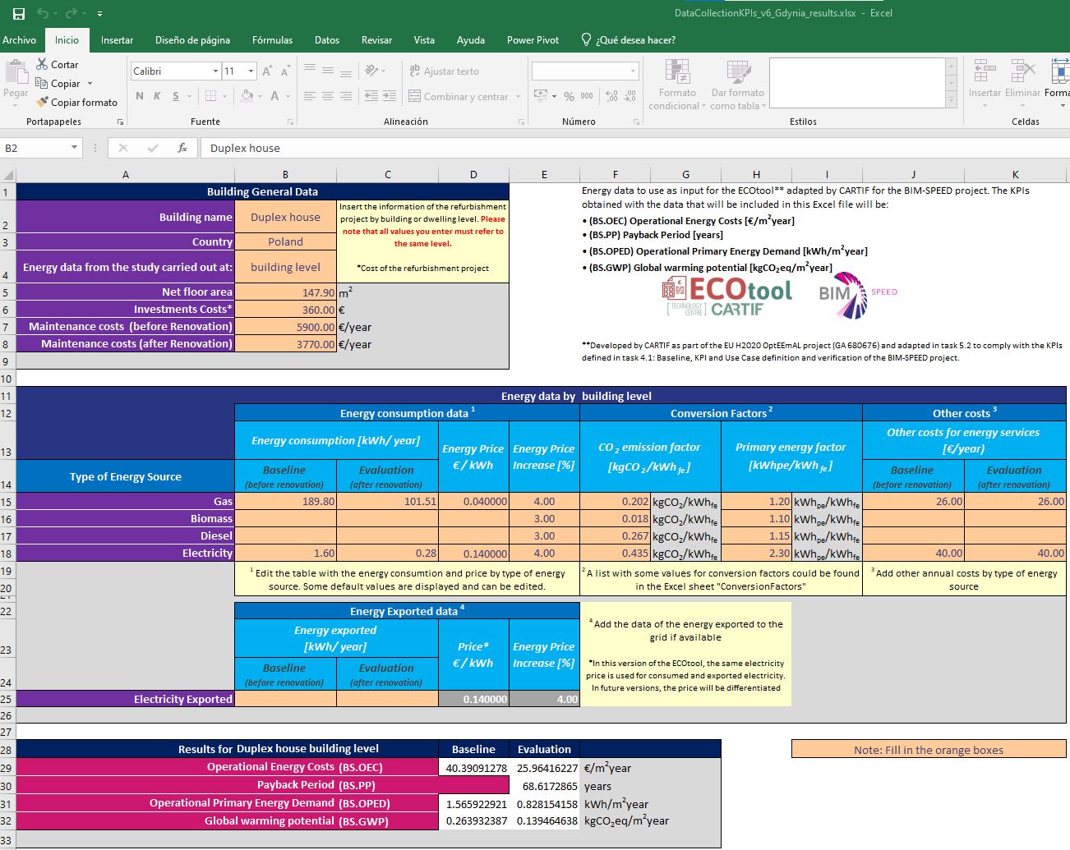Viewport: 1070px width, 850px height.
Task: Click the Ayuda tab
Action: [x=471, y=40]
